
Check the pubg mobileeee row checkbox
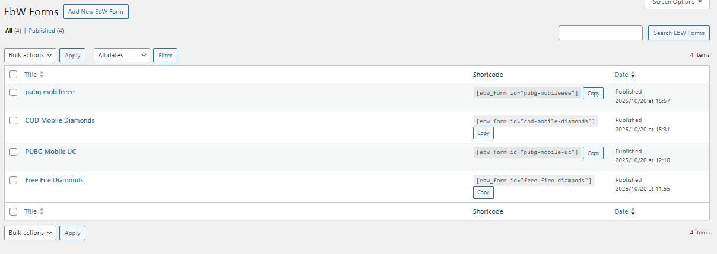14,92
